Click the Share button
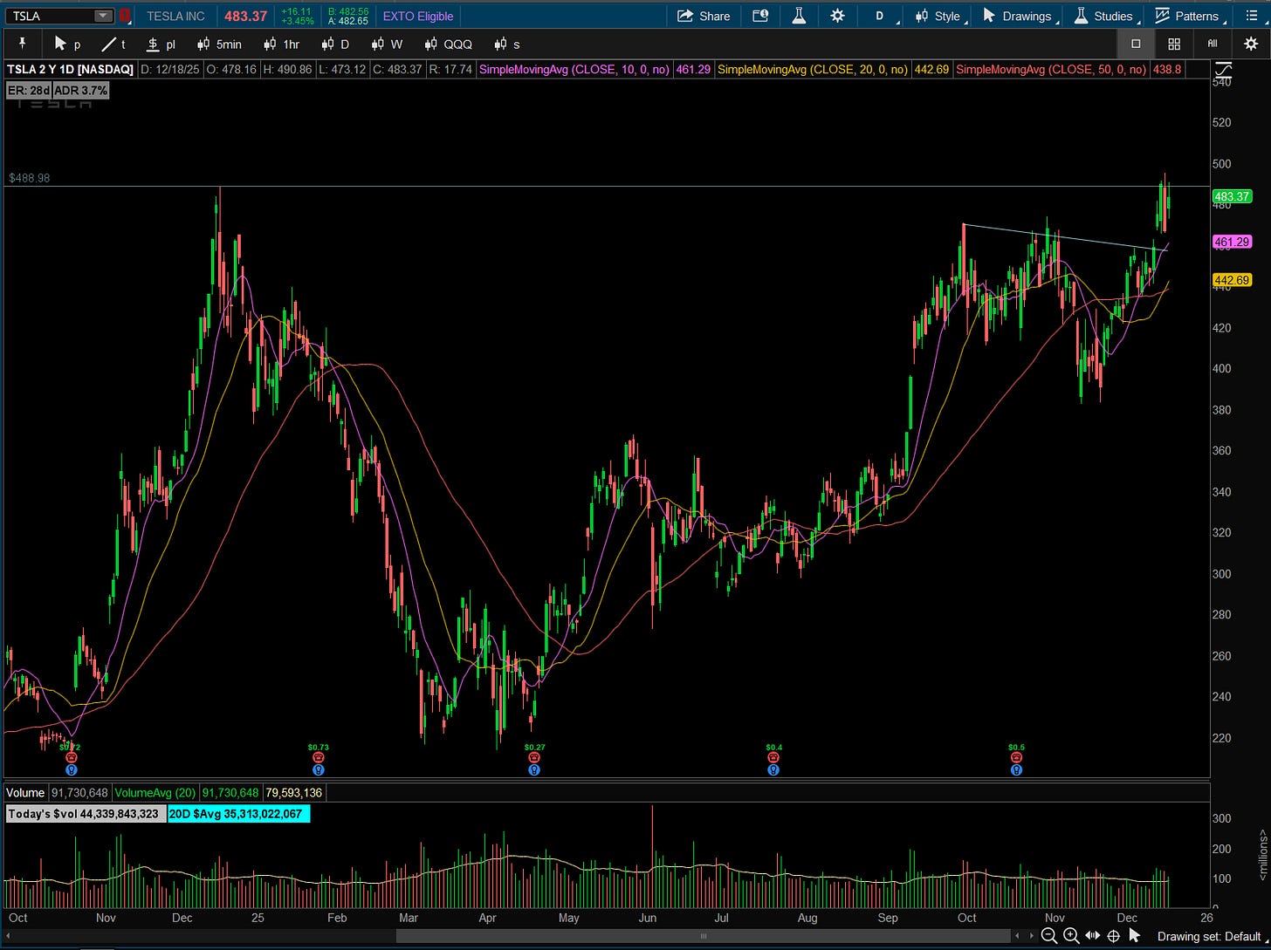 pos(704,16)
